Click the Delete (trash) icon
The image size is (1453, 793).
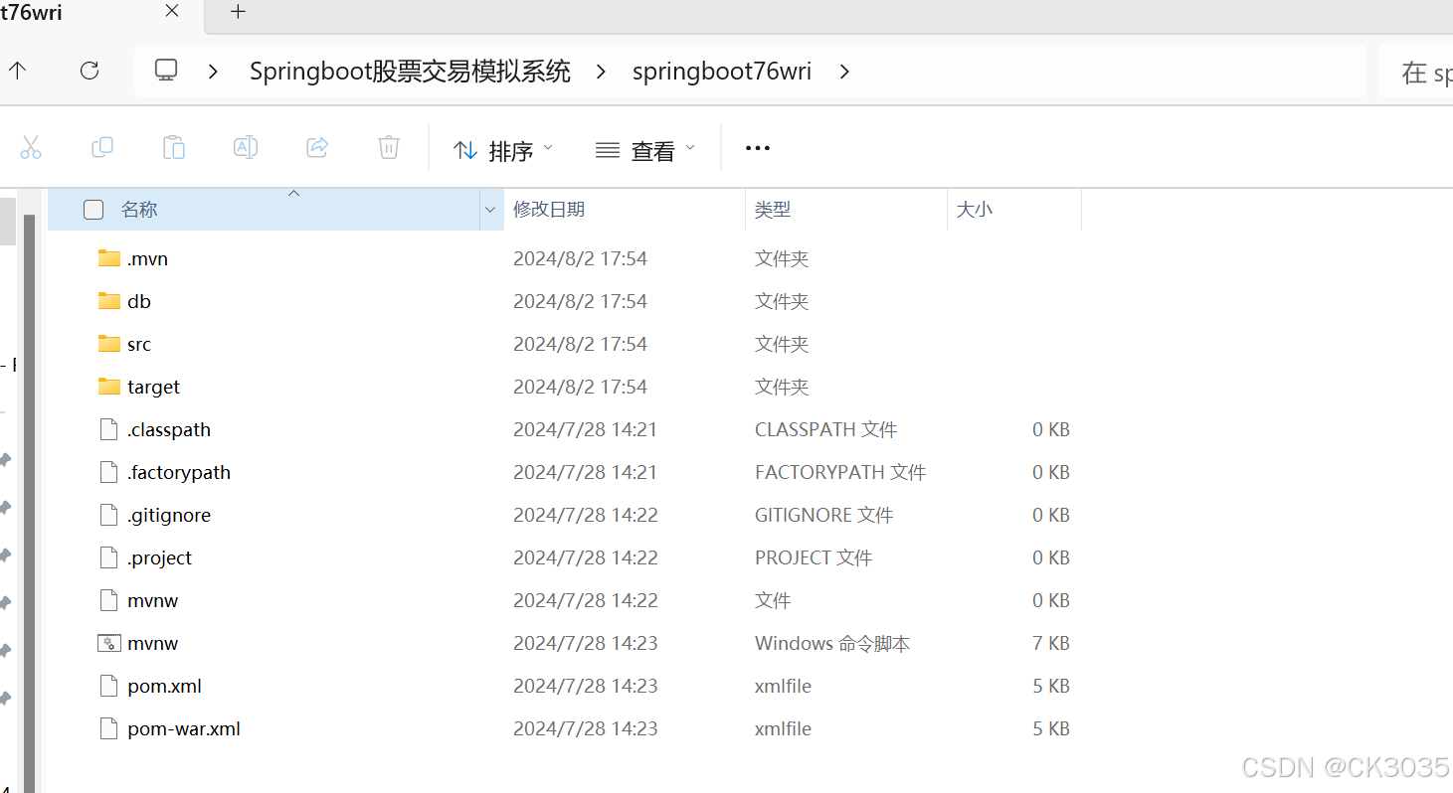tap(388, 147)
